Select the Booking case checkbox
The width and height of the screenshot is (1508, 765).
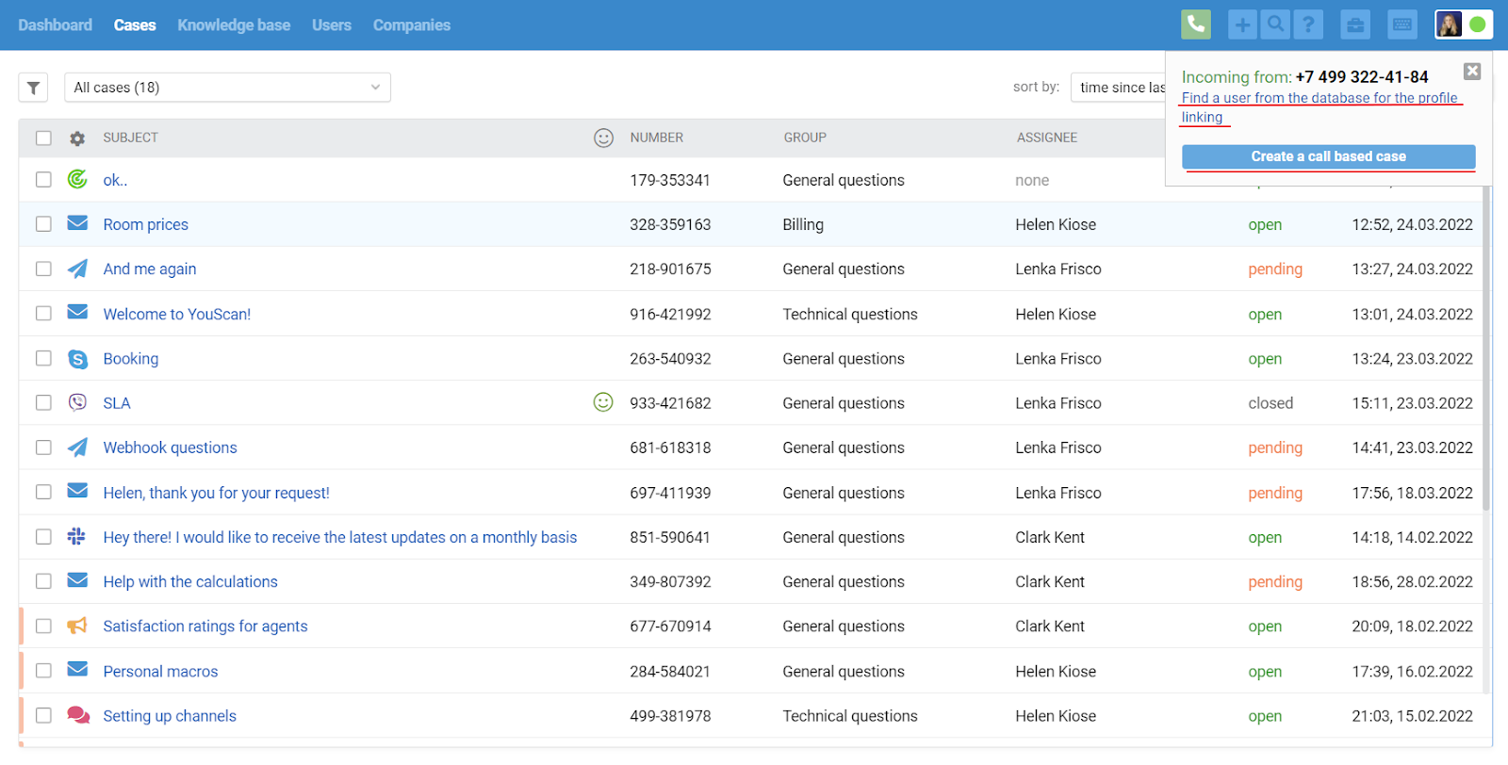[x=43, y=358]
